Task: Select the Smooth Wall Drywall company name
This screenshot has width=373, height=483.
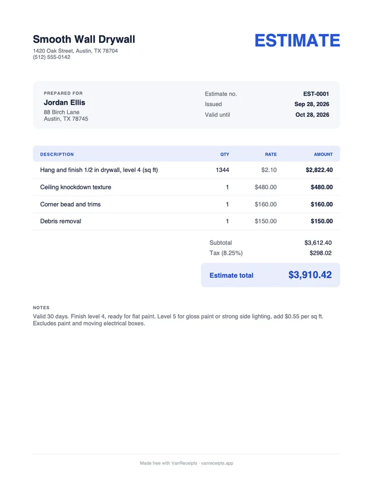Action: [84, 39]
